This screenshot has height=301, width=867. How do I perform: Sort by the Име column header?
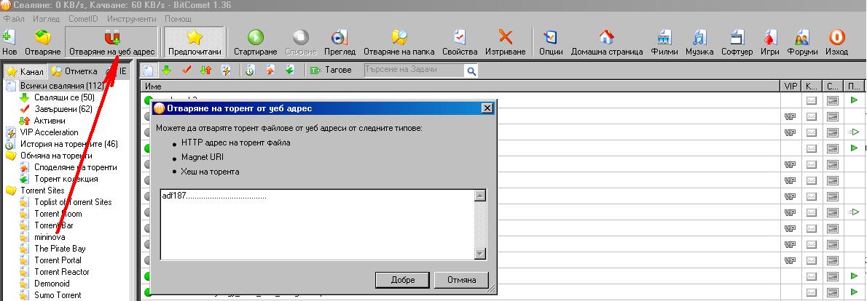tap(460, 86)
